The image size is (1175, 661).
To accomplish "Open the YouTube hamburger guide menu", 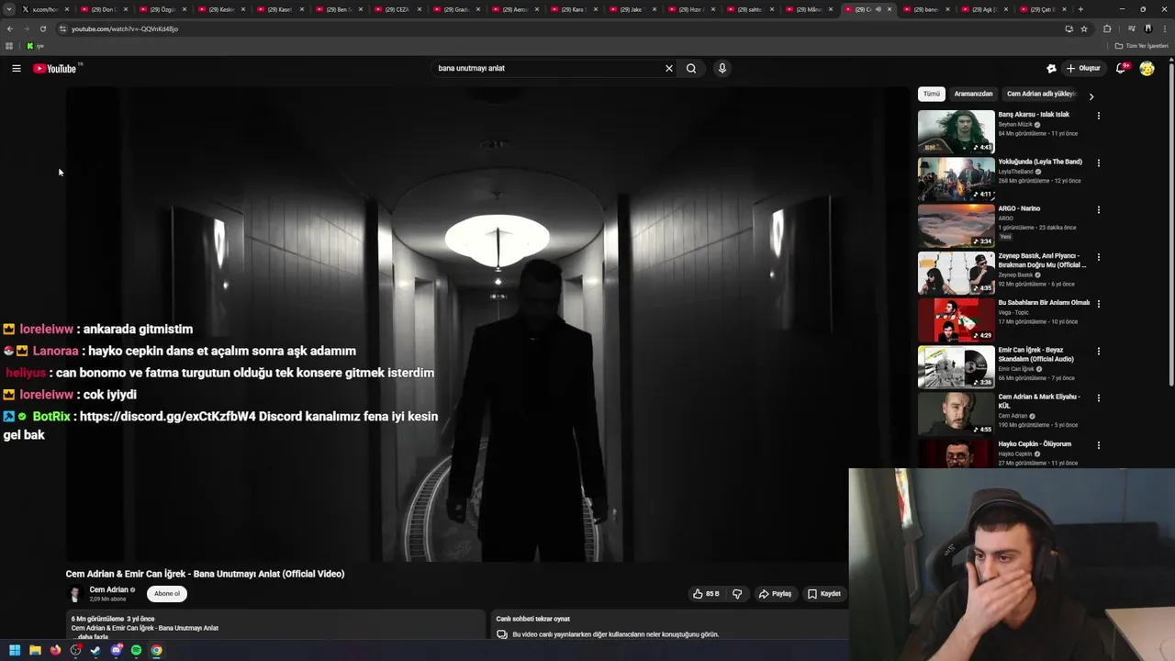I will (x=17, y=68).
